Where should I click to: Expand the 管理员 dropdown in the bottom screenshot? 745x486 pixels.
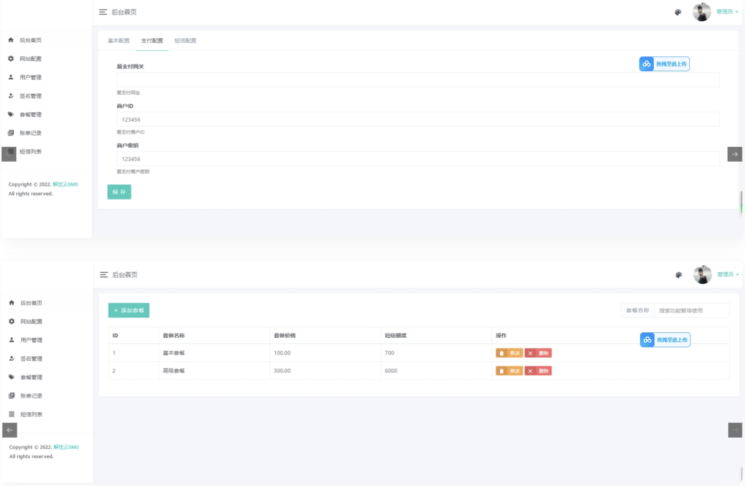point(728,274)
